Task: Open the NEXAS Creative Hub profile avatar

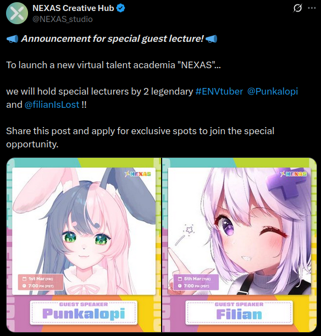Action: [x=17, y=13]
